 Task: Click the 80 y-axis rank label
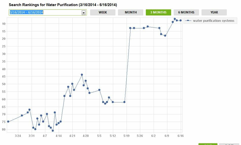tap(4, 130)
